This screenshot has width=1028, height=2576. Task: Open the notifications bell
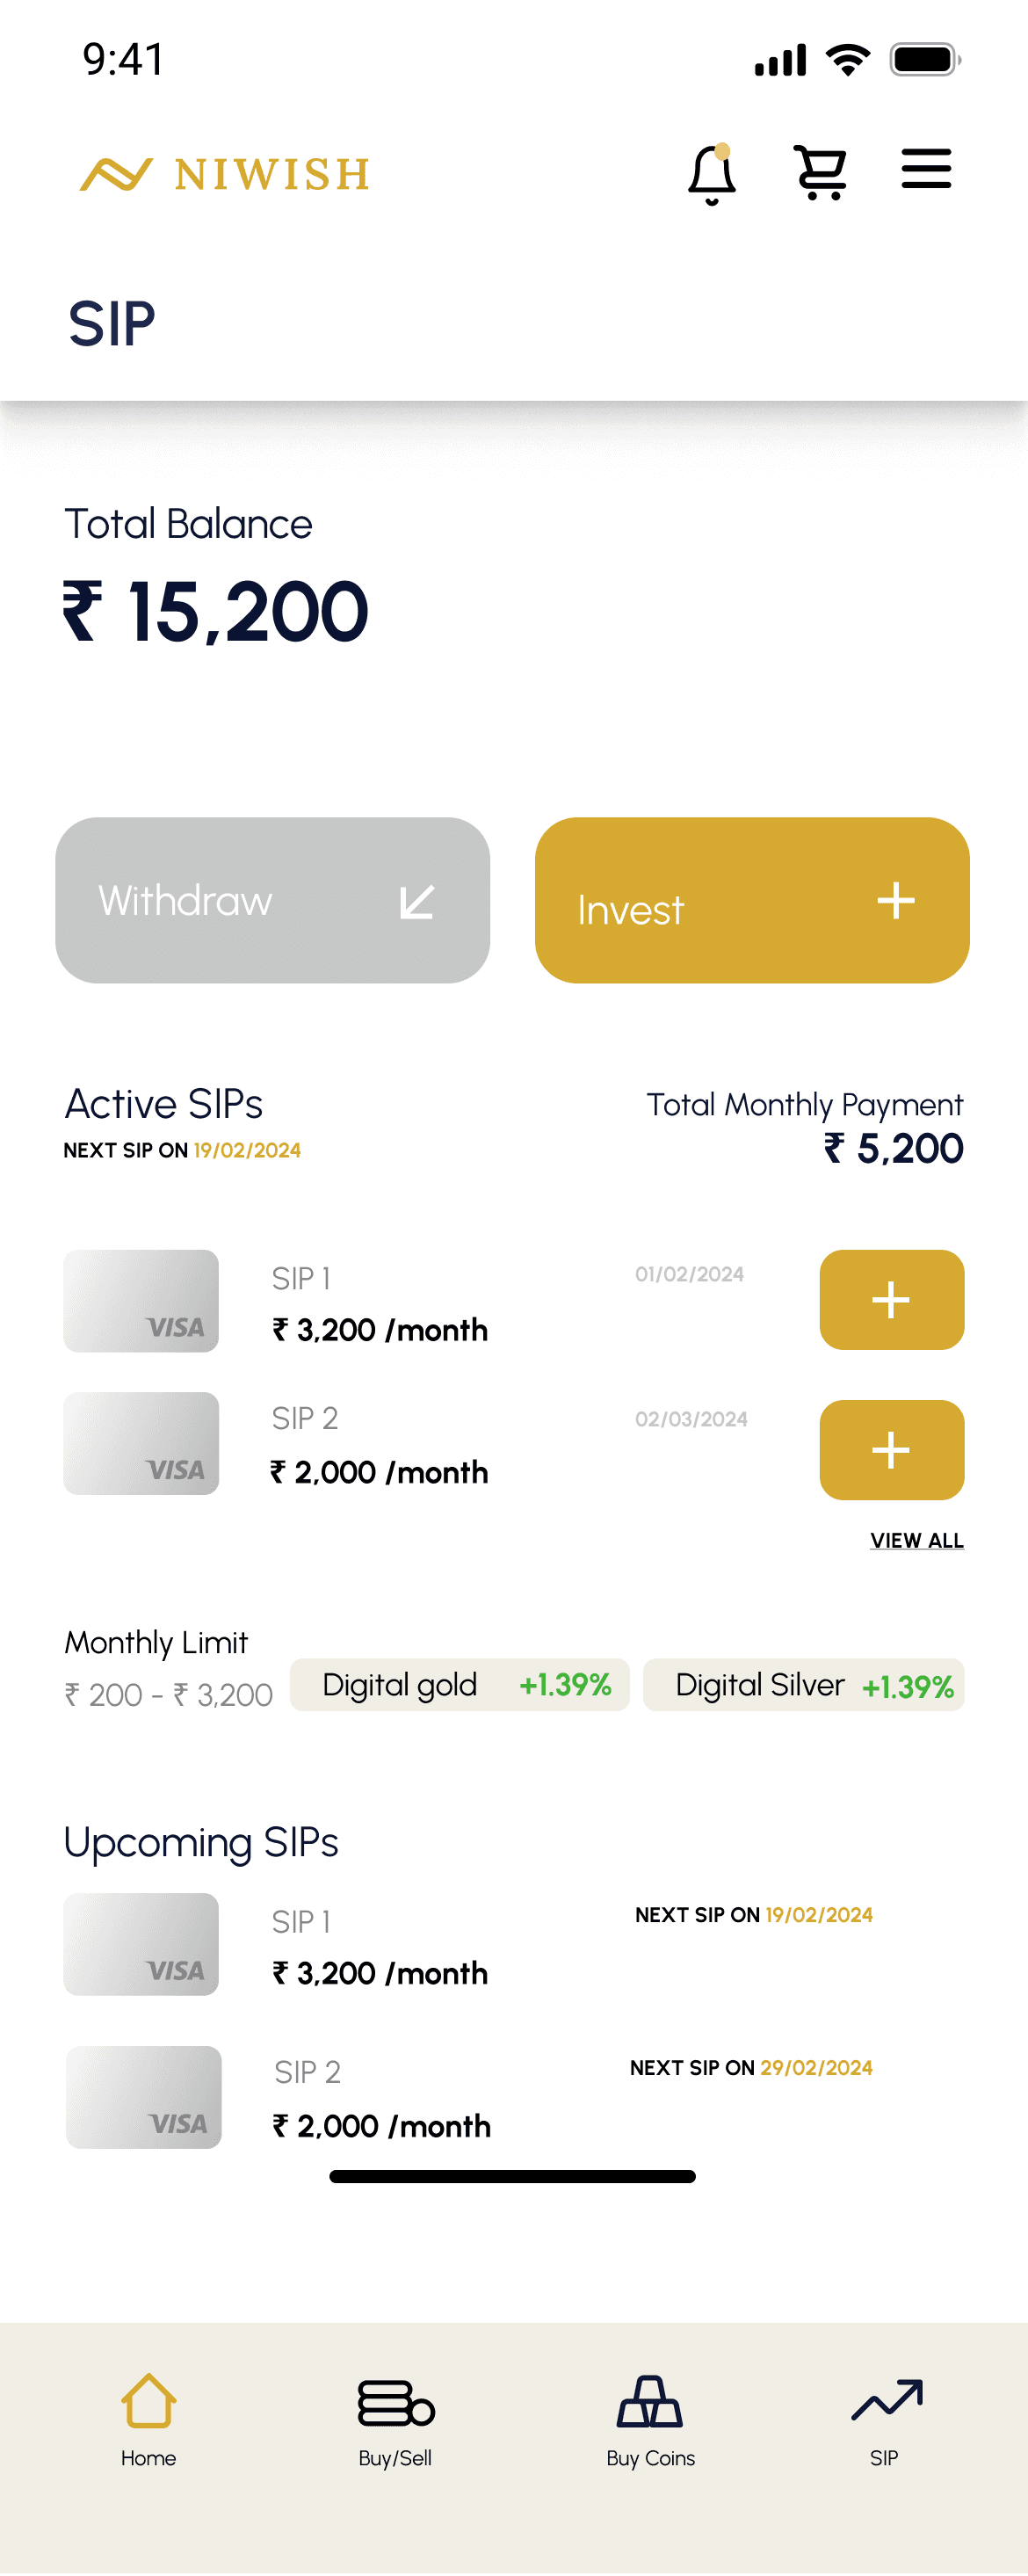[x=712, y=174]
